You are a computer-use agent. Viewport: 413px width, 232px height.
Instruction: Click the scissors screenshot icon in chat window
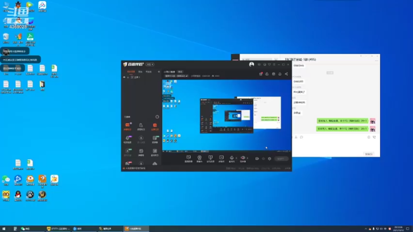[x=296, y=137]
